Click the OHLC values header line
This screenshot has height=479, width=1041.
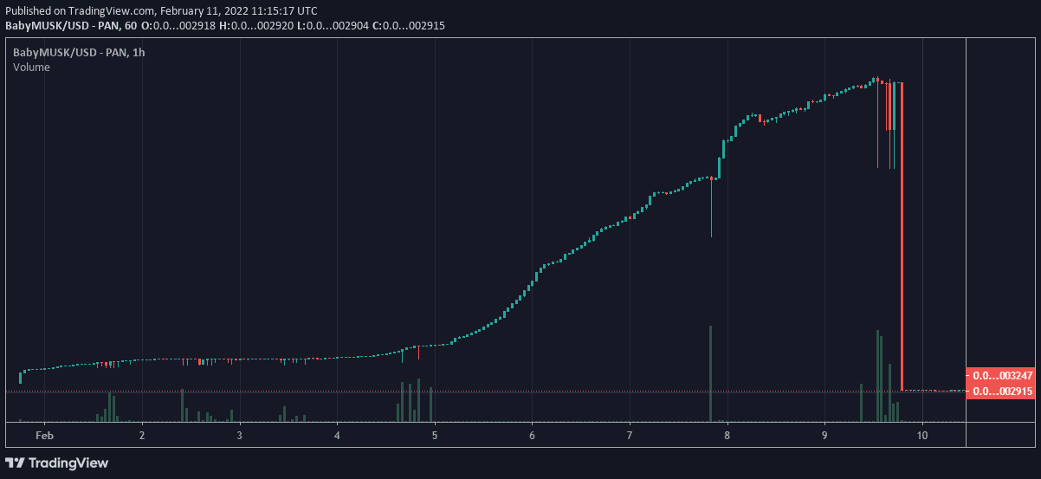pos(225,26)
